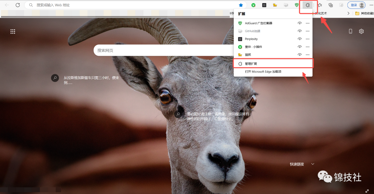374x194 pixels.
Task: Toggle toolbar visibility eye for Perplexity
Action: [300, 39]
